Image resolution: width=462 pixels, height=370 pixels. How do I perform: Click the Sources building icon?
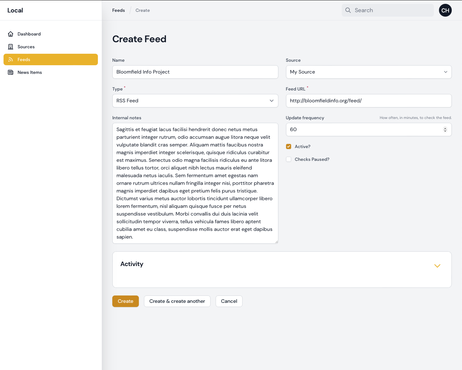[x=11, y=47]
